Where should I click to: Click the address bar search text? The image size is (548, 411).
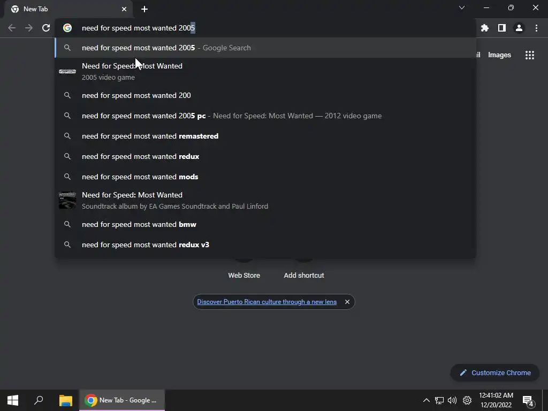(139, 28)
